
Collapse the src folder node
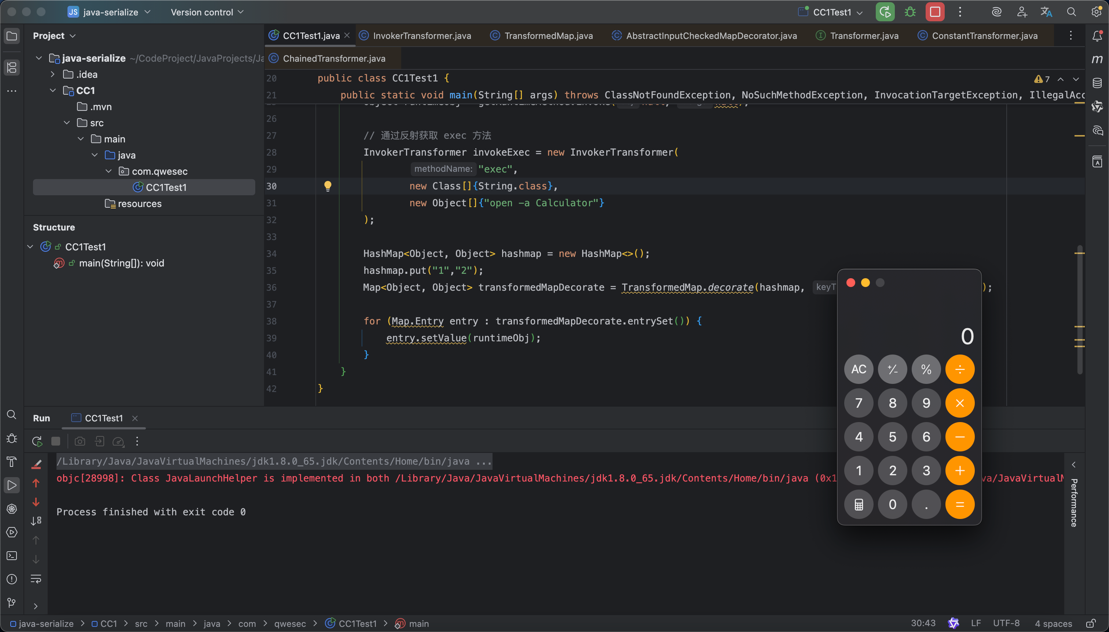67,123
